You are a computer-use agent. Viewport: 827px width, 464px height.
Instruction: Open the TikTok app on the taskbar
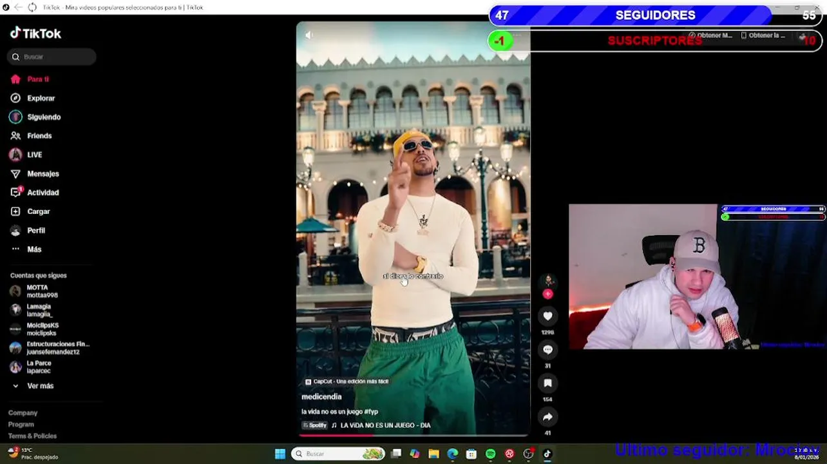pos(547,454)
